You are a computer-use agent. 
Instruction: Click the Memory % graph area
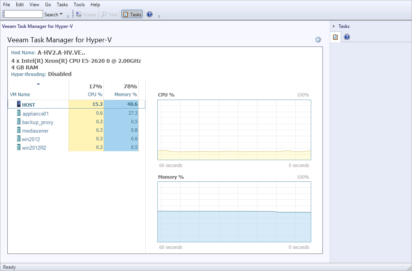coord(234,212)
